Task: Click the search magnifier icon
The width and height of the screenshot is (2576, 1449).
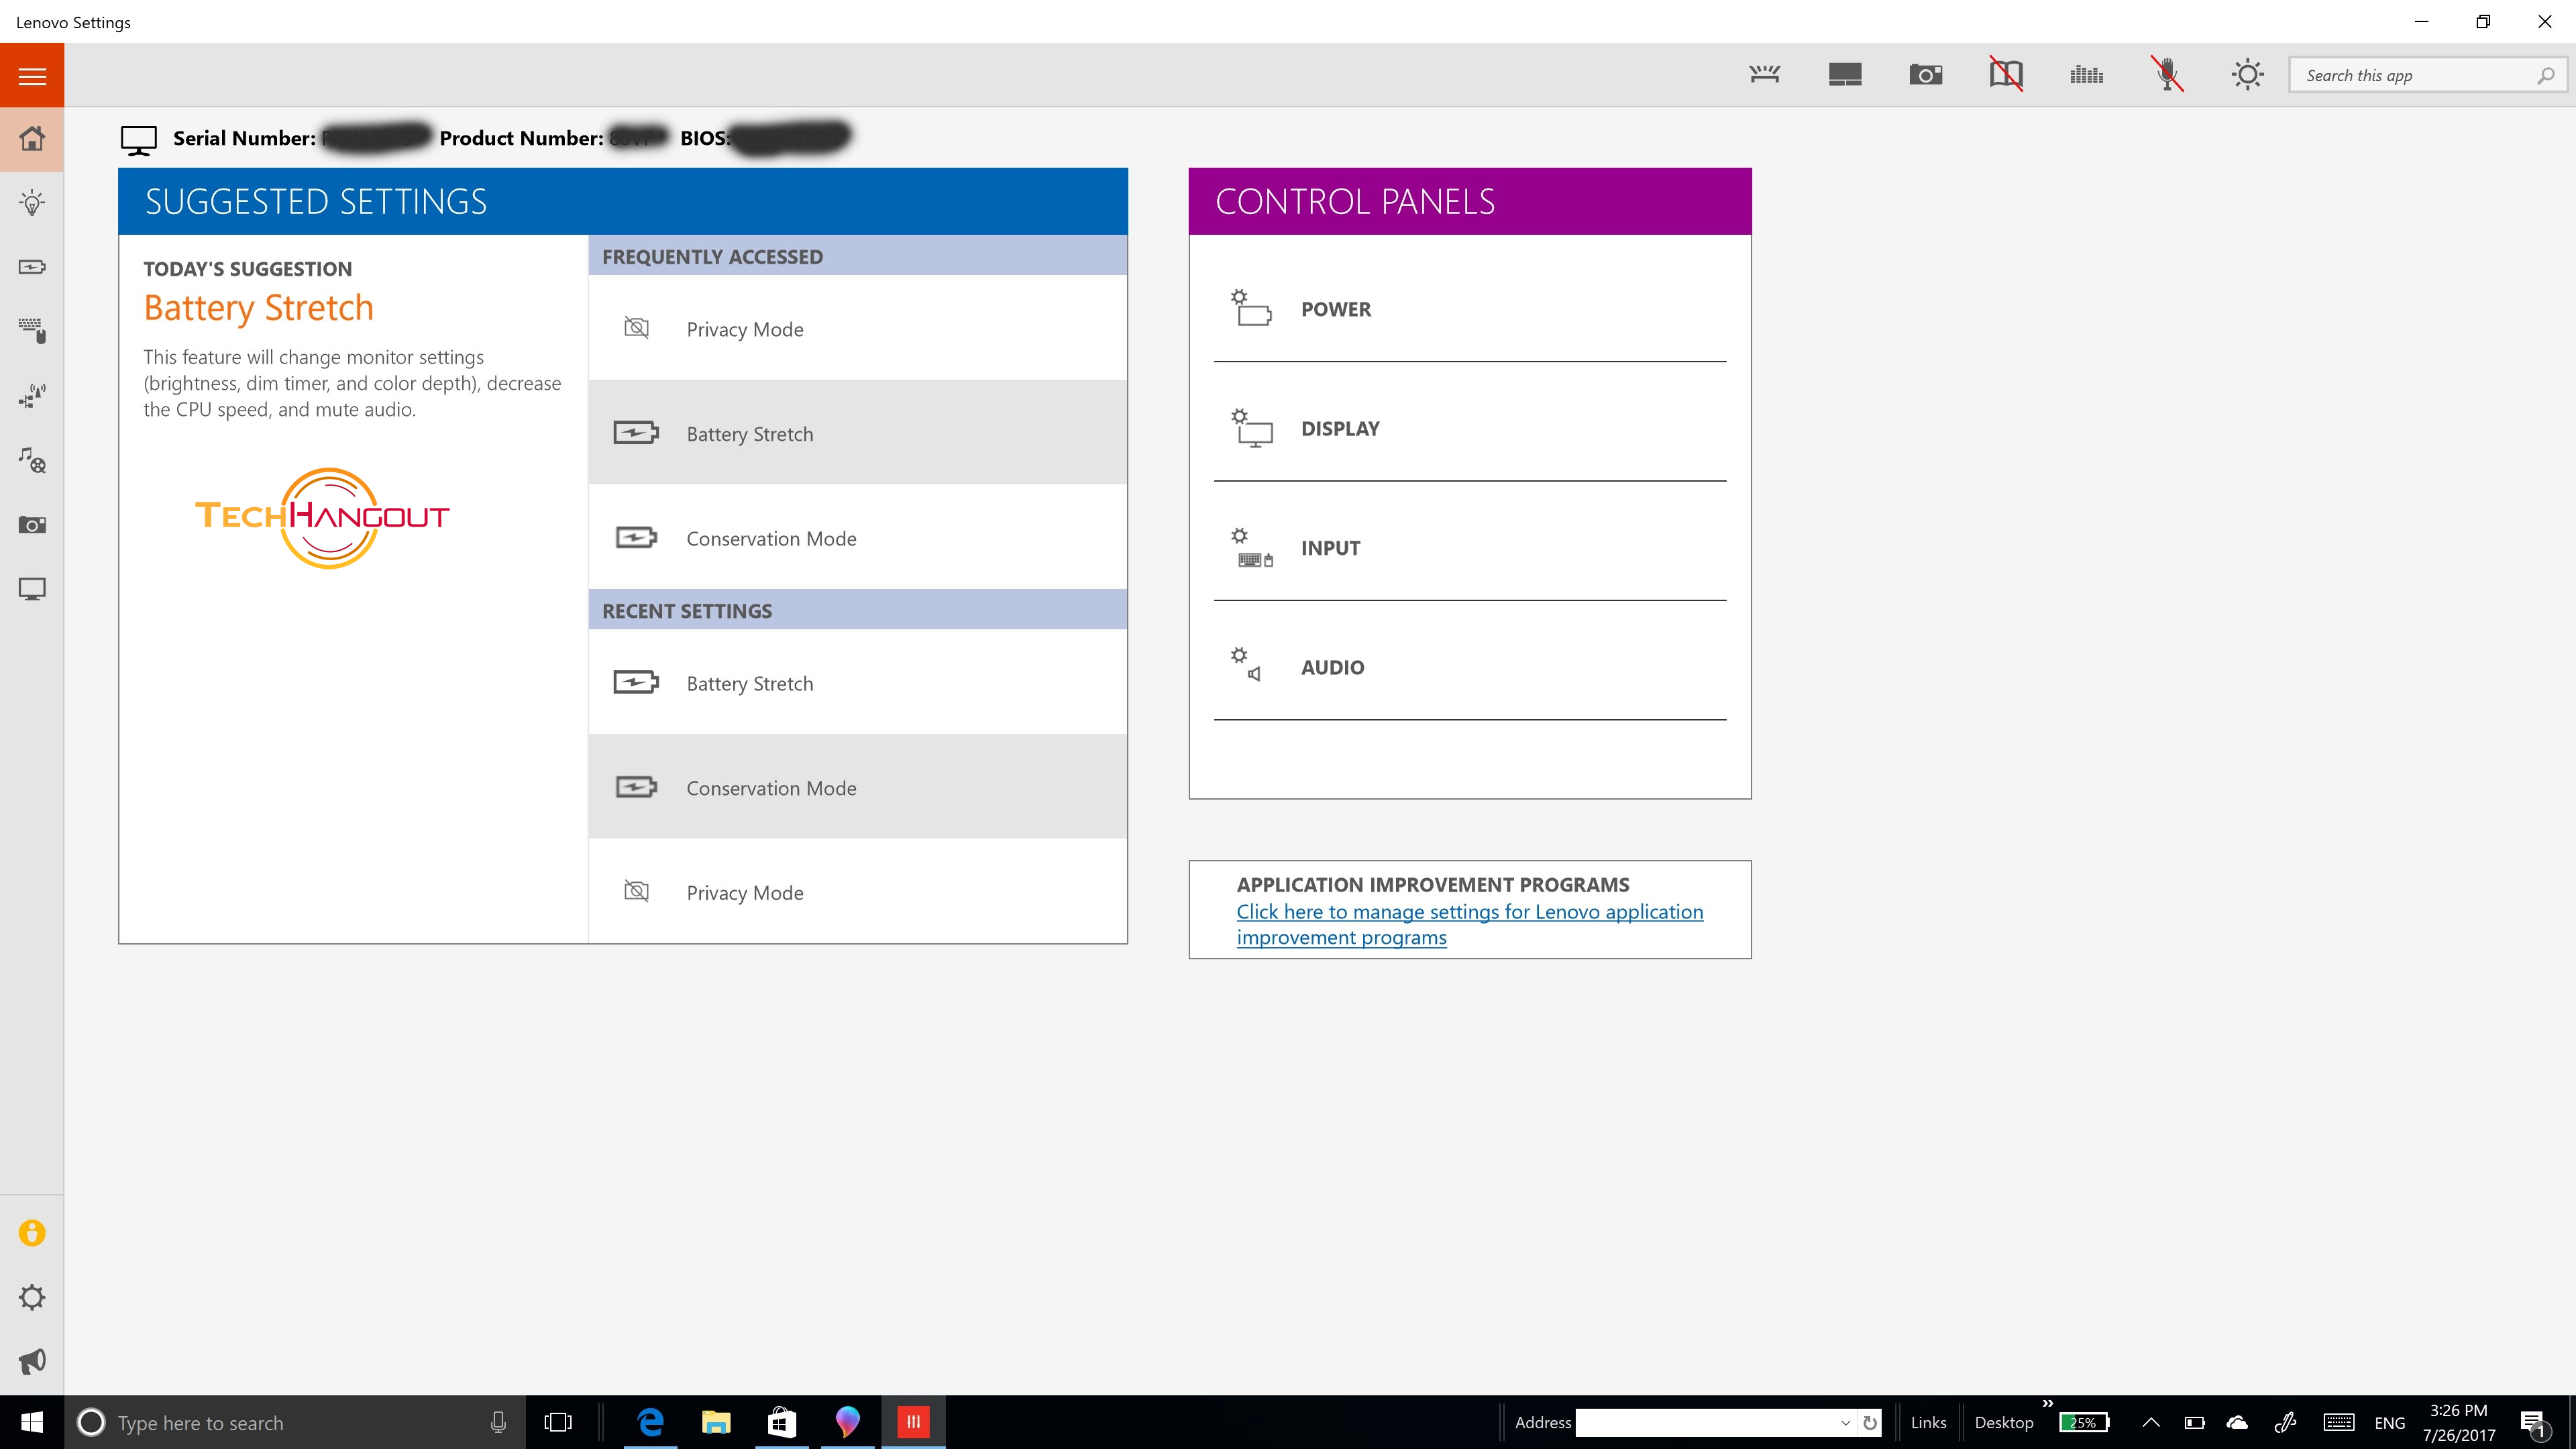Action: pyautogui.click(x=2545, y=76)
